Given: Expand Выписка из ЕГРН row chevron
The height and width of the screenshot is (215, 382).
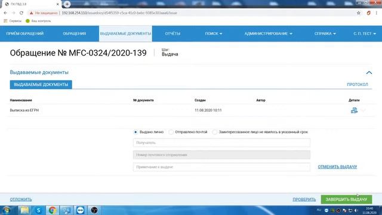Looking at the screenshot, I should (x=363, y=110).
